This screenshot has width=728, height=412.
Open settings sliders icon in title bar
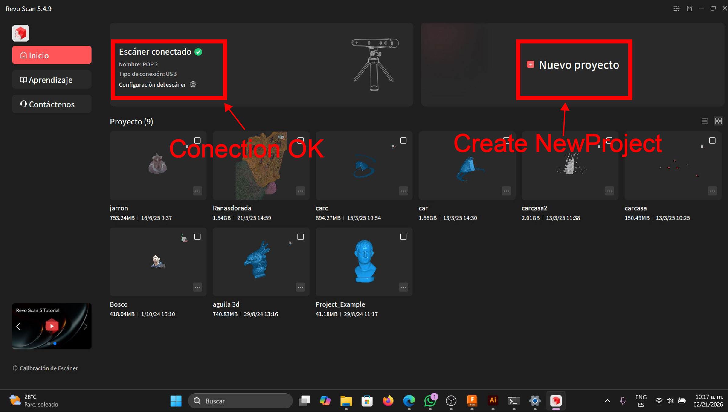(x=676, y=9)
